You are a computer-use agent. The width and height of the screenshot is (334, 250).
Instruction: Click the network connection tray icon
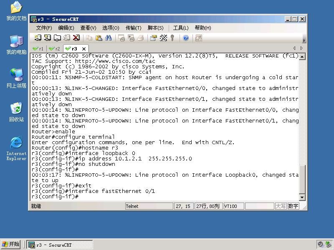tap(329, 245)
